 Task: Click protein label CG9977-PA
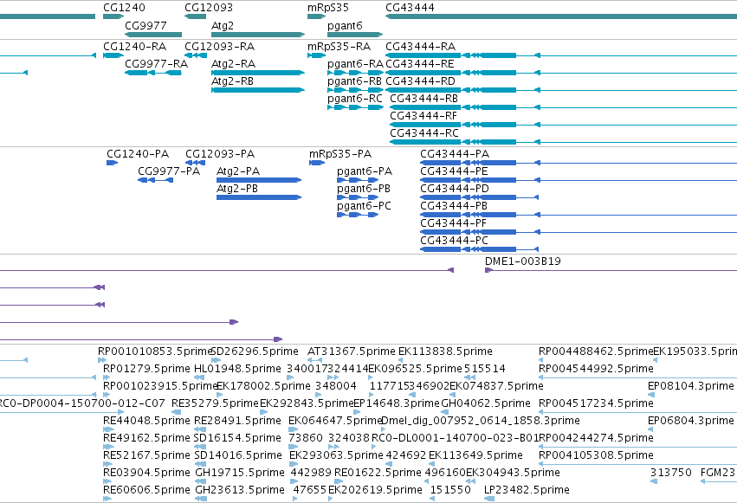pyautogui.click(x=169, y=171)
